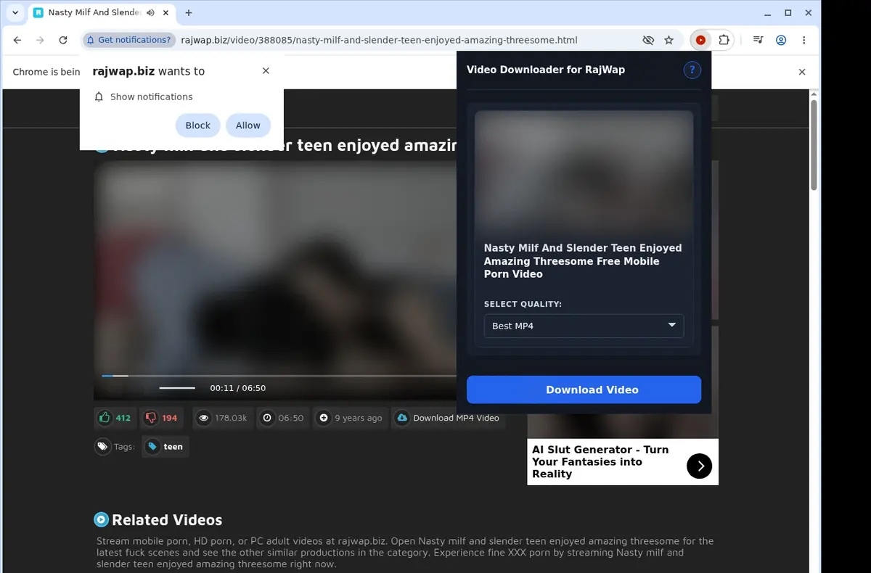This screenshot has height=573, width=871.
Task: Click the clock duration 06:50 badge
Action: tap(282, 418)
